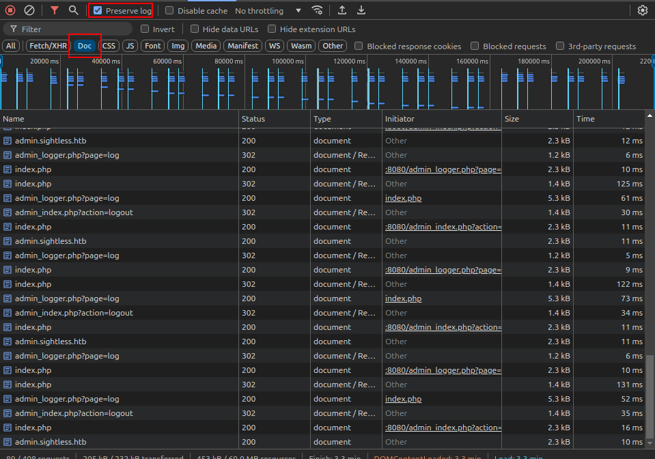
Task: Enable the Disable cache checkbox
Action: pyautogui.click(x=170, y=11)
